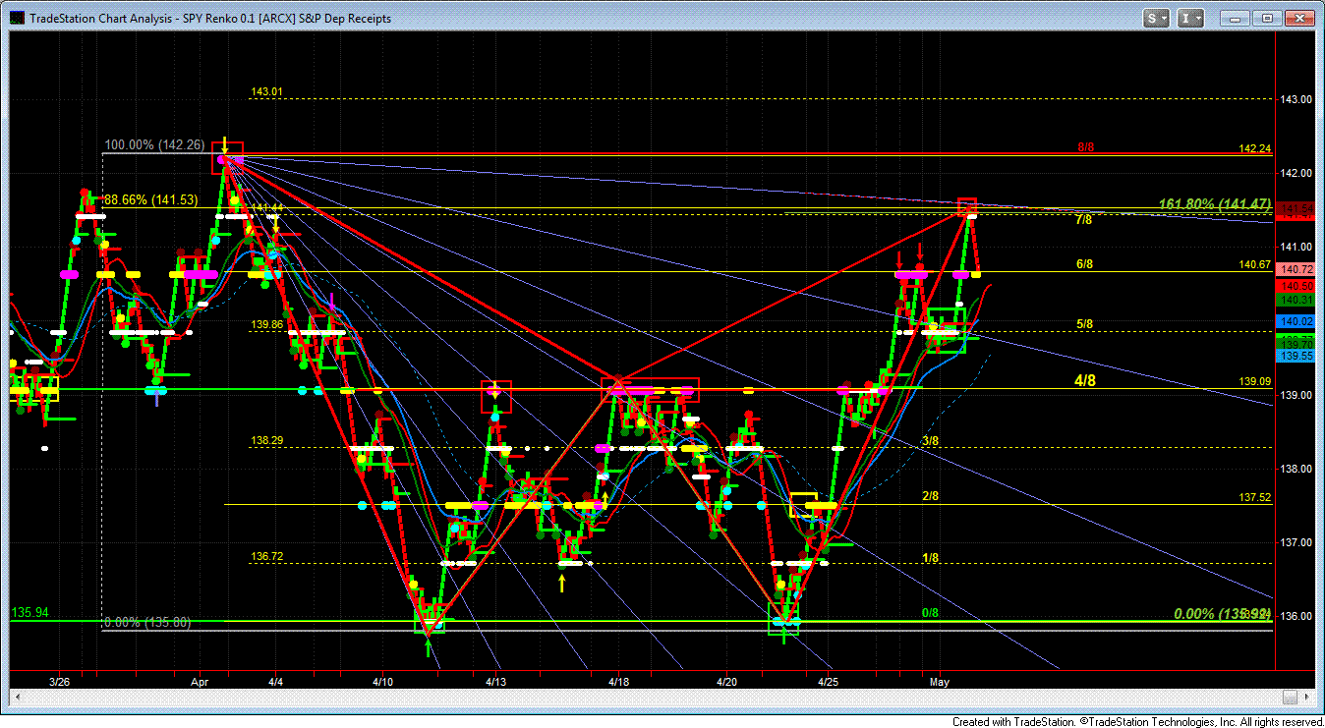Click the '3/26' date on the time axis
The height and width of the screenshot is (728, 1325).
coord(60,681)
